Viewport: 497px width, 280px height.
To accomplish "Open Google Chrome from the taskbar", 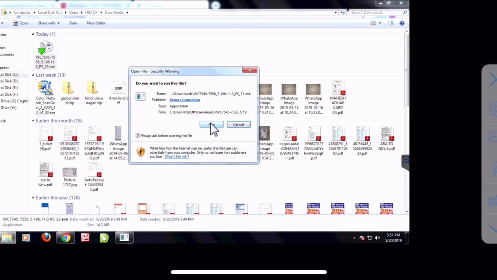I will pos(65,237).
